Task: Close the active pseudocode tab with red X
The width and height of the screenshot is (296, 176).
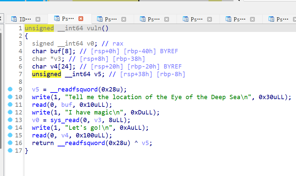Action: (80, 19)
